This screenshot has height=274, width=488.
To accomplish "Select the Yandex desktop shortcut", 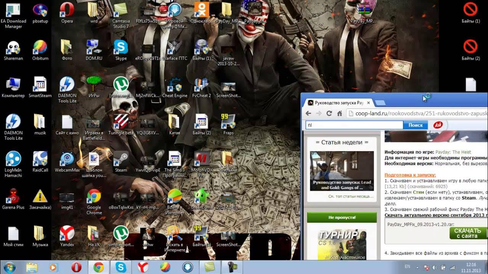I will pos(67,237).
